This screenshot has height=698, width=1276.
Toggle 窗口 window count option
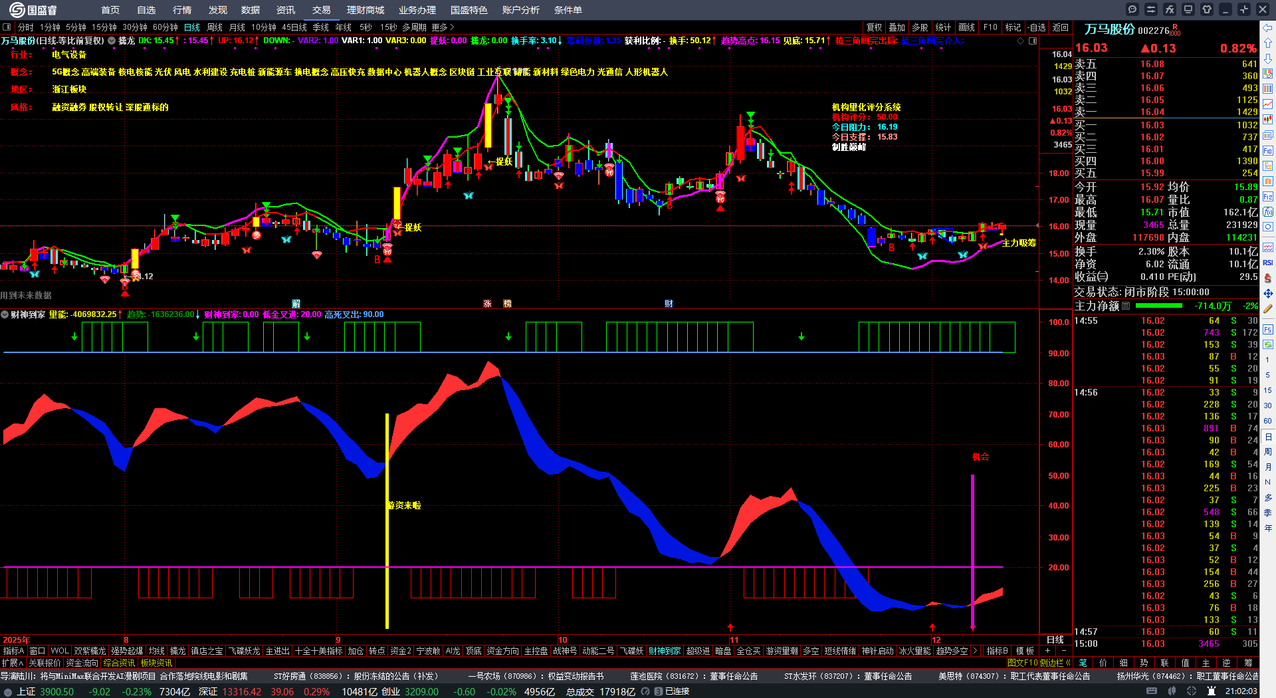point(37,651)
